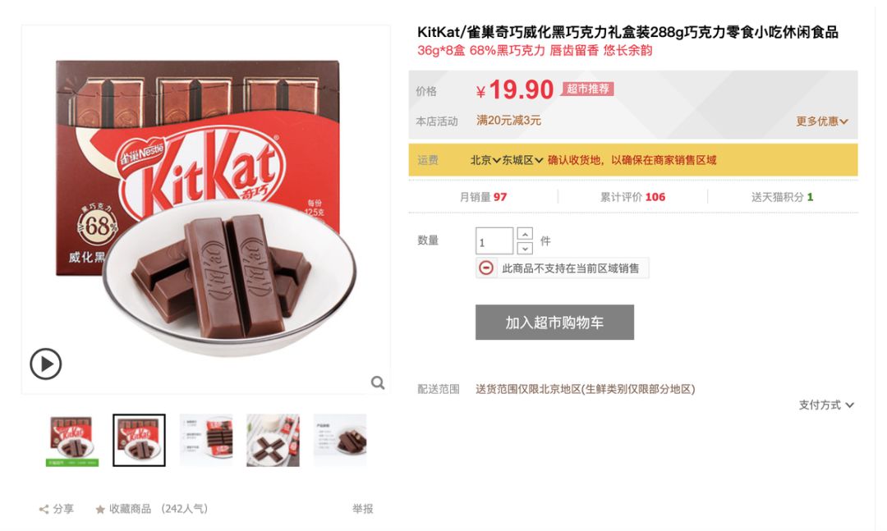
Task: Increase quantity with up arrow
Action: click(x=525, y=234)
